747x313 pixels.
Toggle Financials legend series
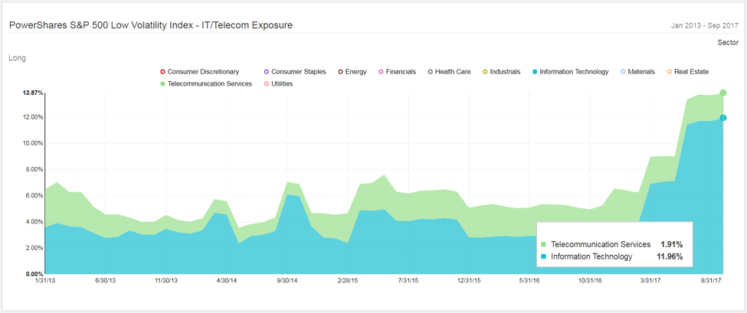396,72
